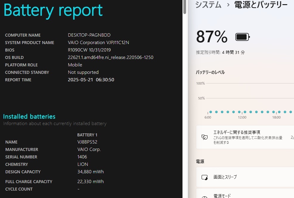Image resolution: width=294 pixels, height=198 pixels.
Task: Click design capacity 34,880 mWh
Action: coord(91,172)
